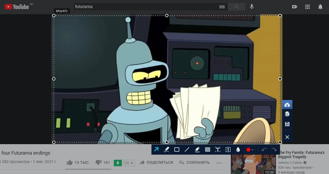Expand the 720 download quality dropdown
The width and height of the screenshot is (329, 174).
pos(129,163)
